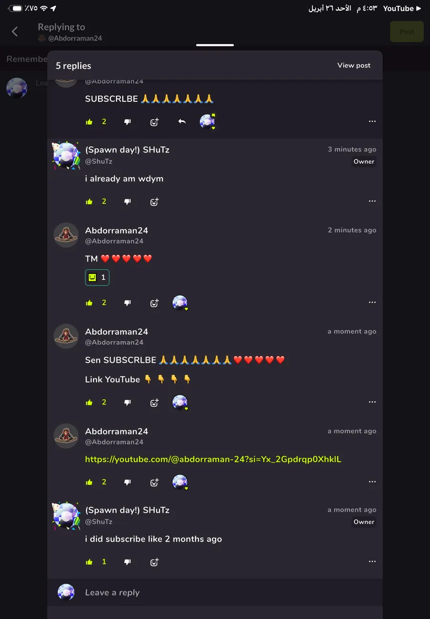Add reaction to 'Link YouTube' reply
Viewport: 430px width, 619px height.
(154, 402)
